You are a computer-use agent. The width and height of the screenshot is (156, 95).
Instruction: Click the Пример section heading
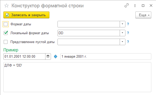pyautogui.click(x=11, y=50)
